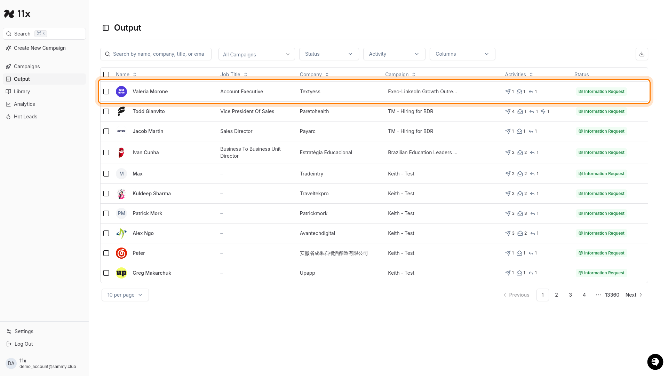The width and height of the screenshot is (668, 376).
Task: Click the PM avatar for Patrick Mork
Action: [x=121, y=213]
